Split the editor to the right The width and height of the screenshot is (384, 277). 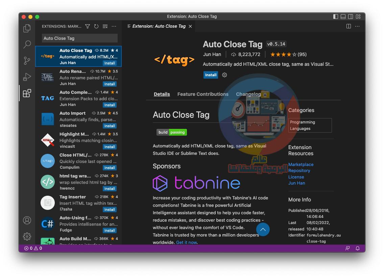[349, 26]
